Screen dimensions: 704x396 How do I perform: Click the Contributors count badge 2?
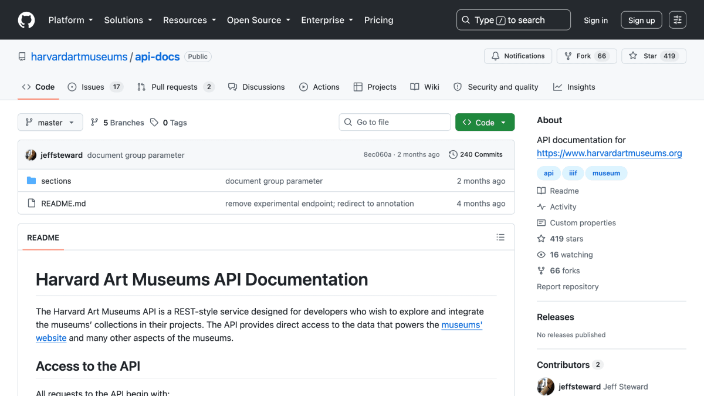tap(598, 365)
